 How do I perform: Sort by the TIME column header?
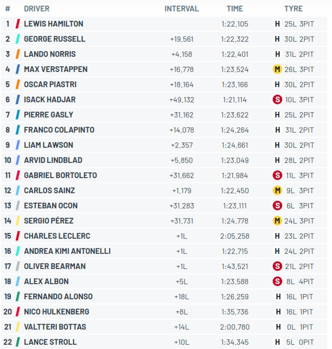click(235, 9)
